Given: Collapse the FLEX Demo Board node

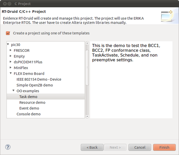Looking at the screenshot, I should click(x=11, y=73).
